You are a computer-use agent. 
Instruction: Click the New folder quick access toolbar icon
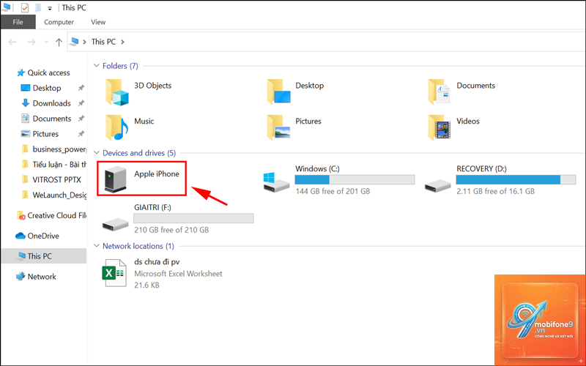(38, 7)
